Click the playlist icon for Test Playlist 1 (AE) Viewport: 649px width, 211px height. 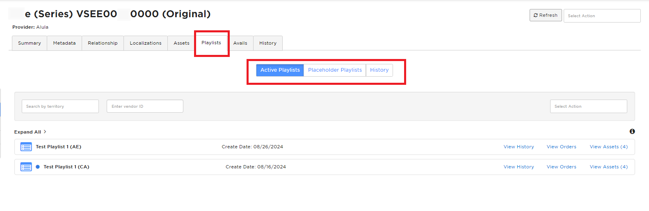click(x=26, y=147)
